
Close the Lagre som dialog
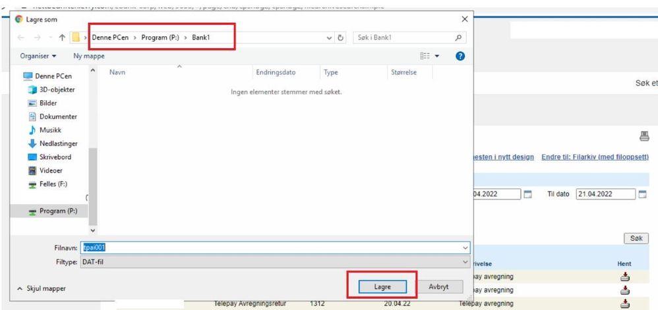click(464, 19)
